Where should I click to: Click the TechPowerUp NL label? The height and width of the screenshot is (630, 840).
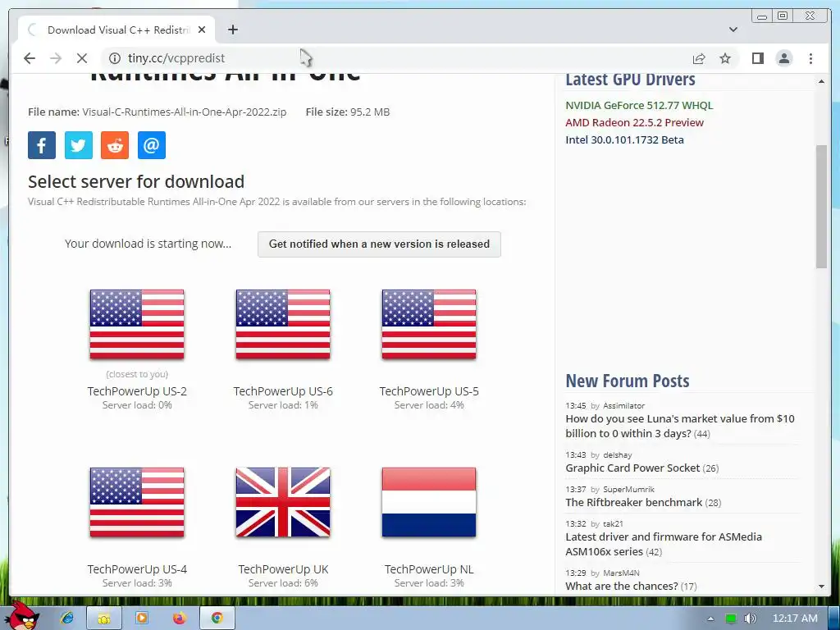click(429, 569)
